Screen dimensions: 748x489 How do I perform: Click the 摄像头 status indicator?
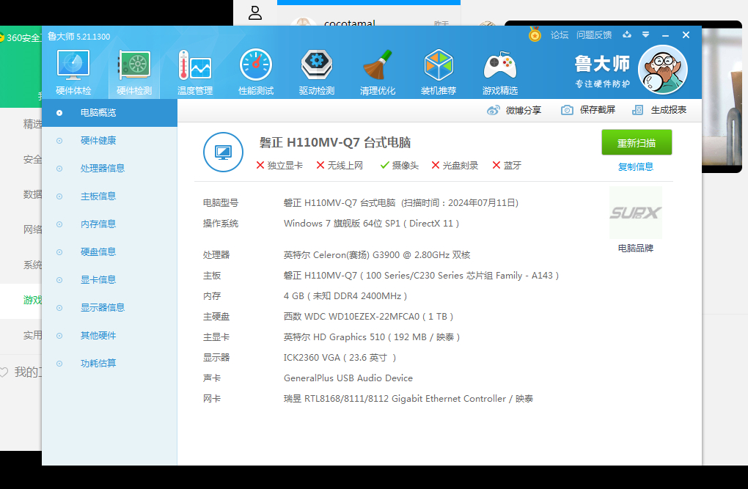[399, 166]
